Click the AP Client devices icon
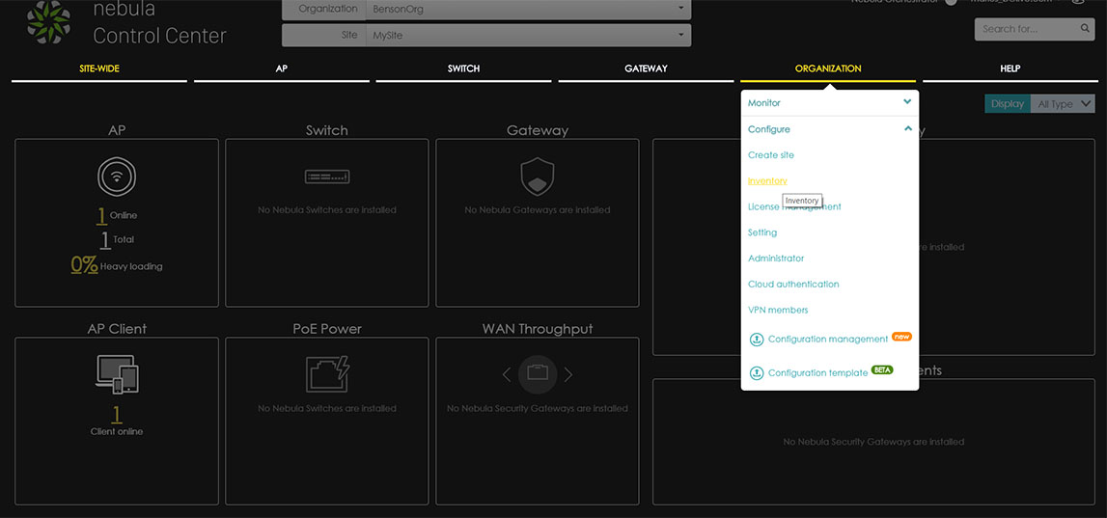Screen dimensions: 1107x518 [117, 374]
